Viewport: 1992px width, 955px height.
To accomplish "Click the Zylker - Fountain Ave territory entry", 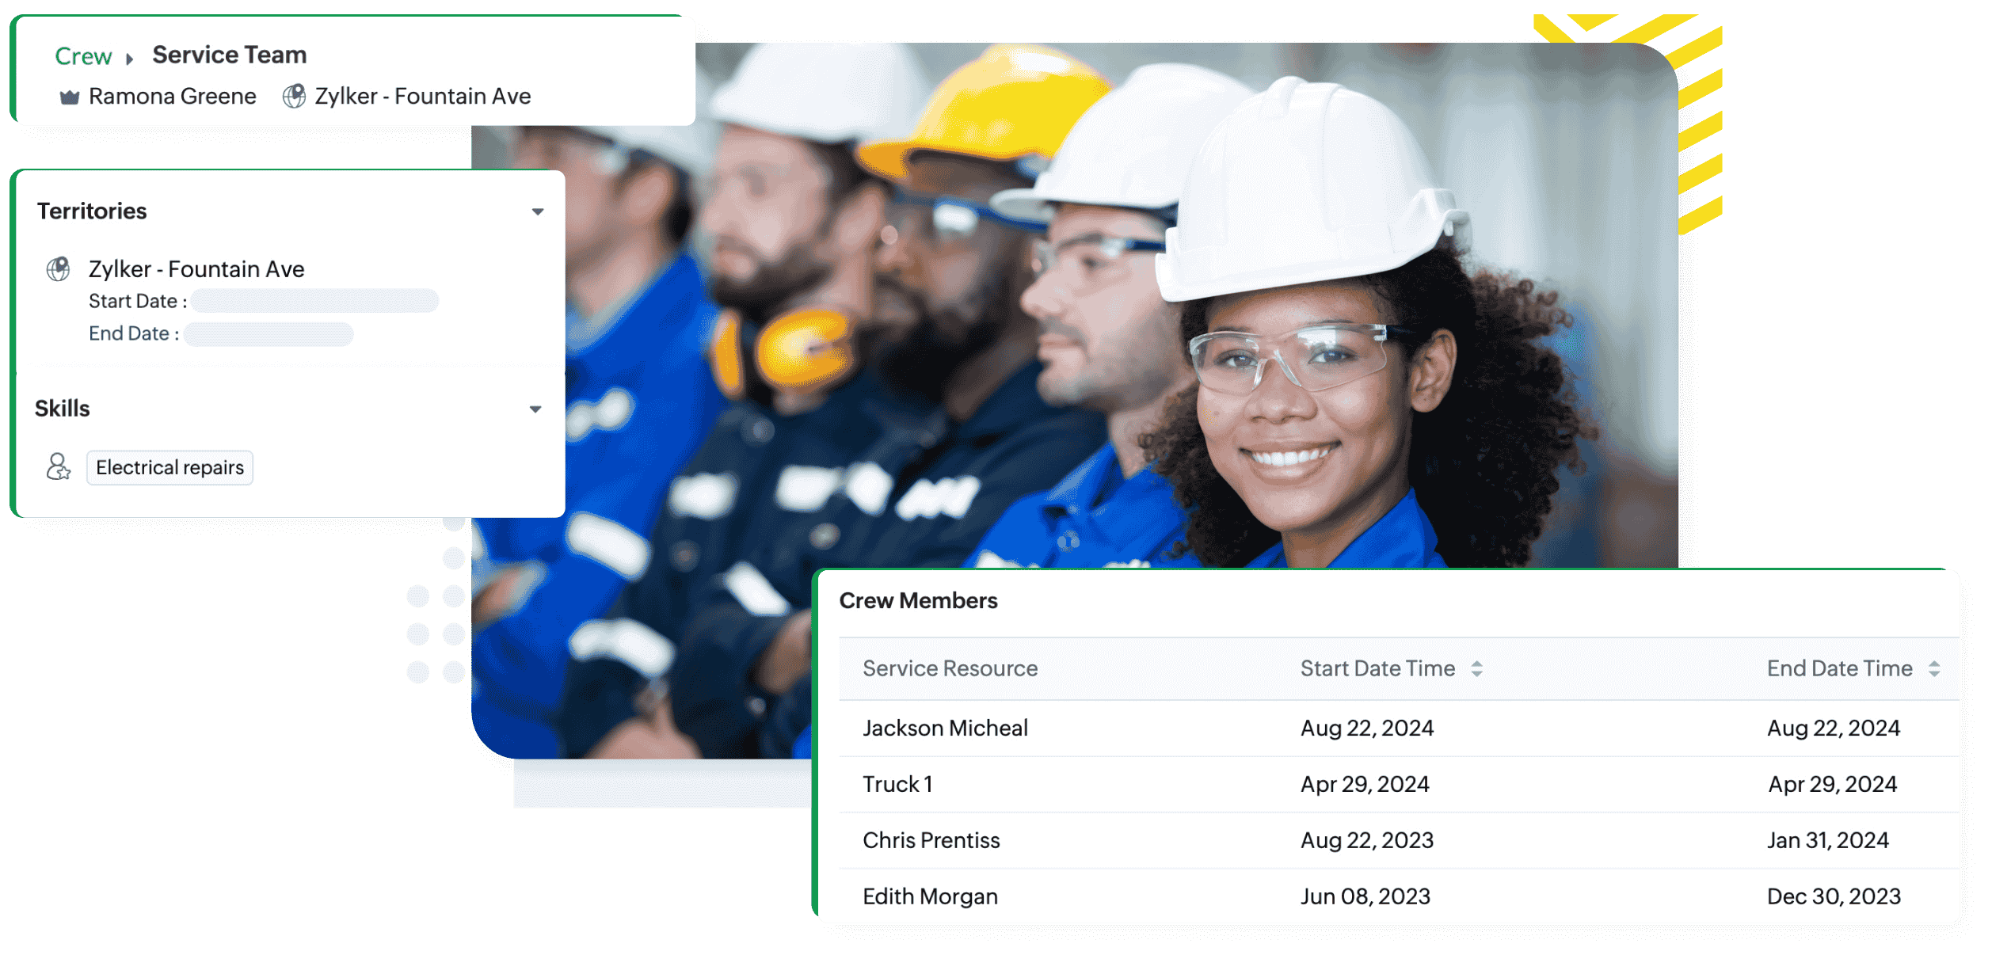I will pos(196,269).
